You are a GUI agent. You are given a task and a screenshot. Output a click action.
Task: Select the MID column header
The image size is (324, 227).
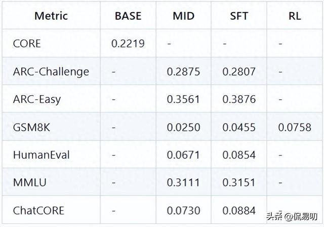[184, 16]
